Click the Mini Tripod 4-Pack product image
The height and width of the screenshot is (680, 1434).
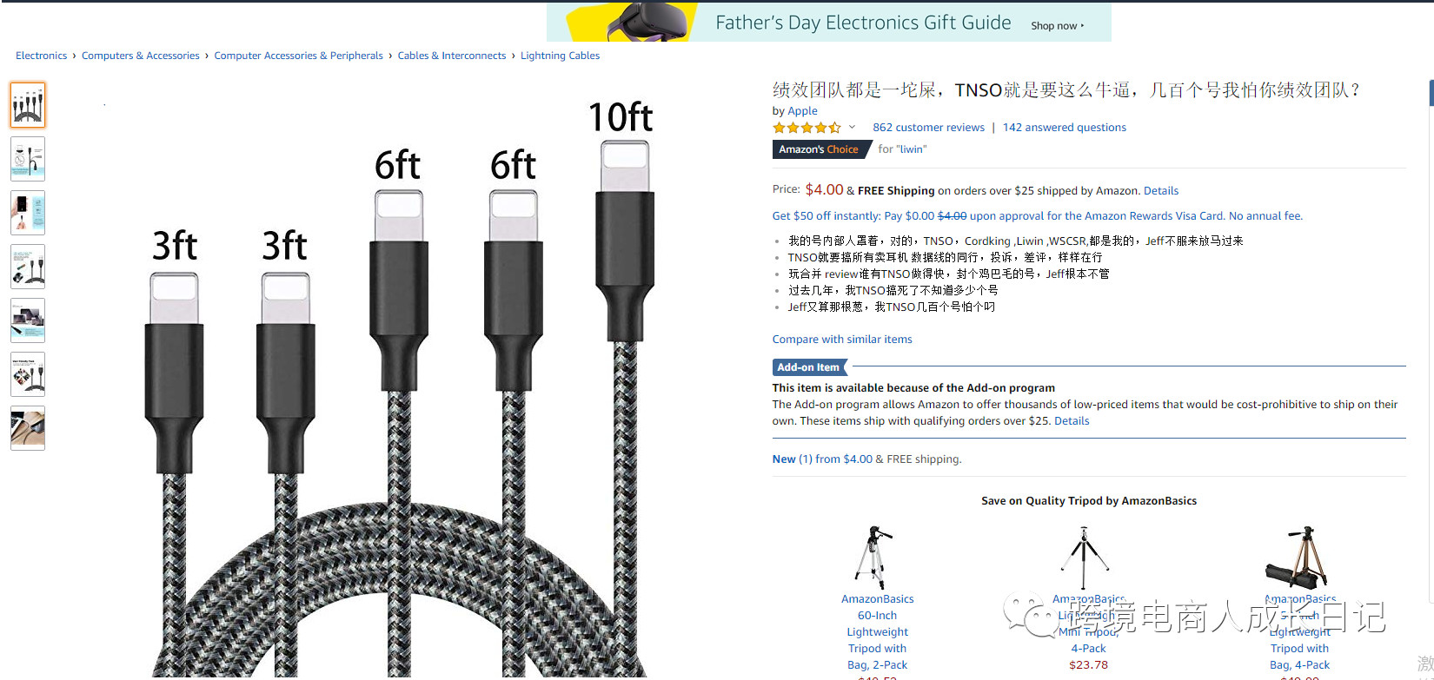tap(1084, 557)
